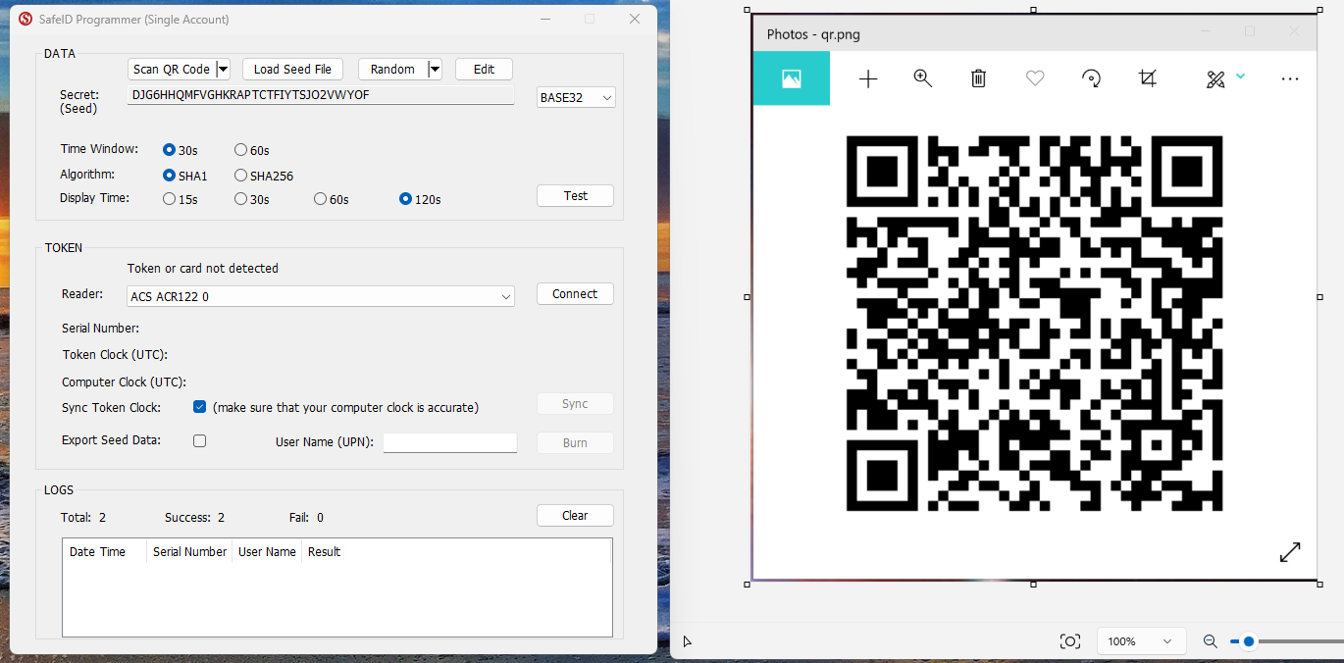Click the Test button
Screen dimensions: 1344x663
(575, 195)
